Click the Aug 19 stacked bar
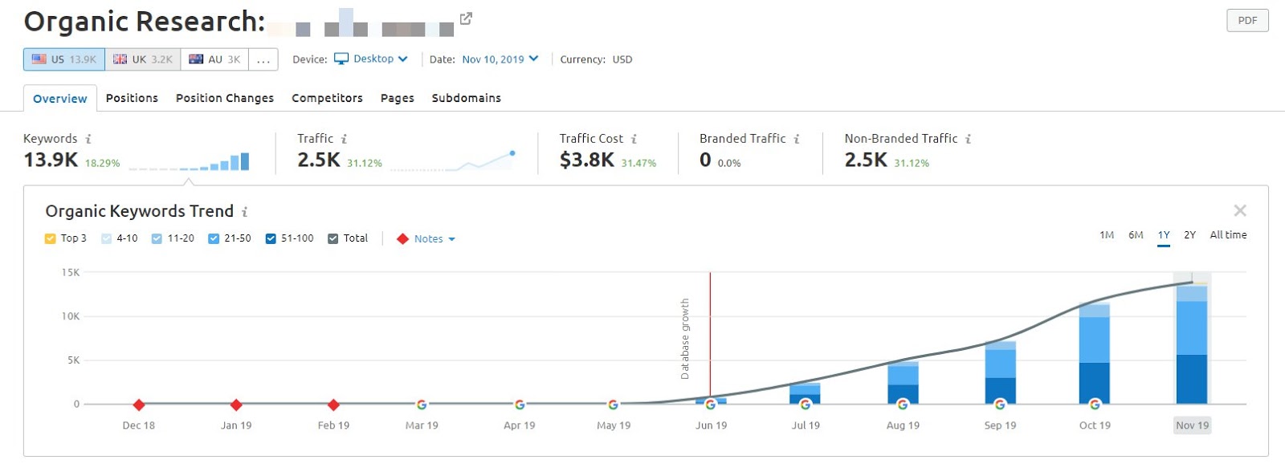Viewport: 1285px width, 472px height. click(x=903, y=383)
